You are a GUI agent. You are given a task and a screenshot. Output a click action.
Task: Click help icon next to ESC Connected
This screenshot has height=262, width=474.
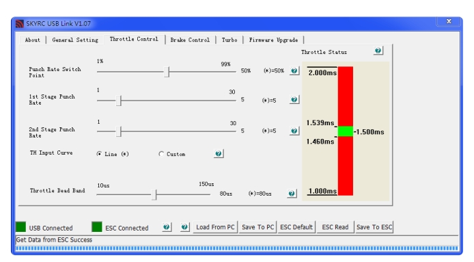pyautogui.click(x=167, y=227)
